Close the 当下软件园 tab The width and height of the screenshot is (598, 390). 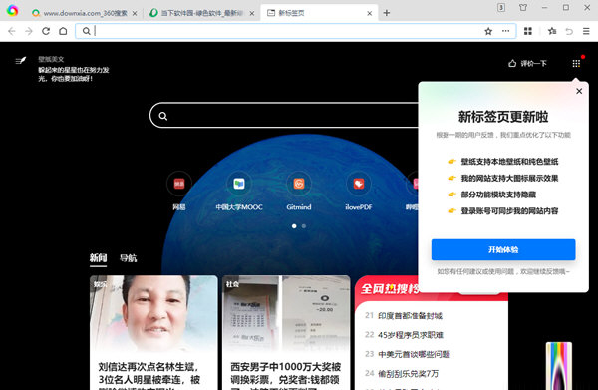[x=252, y=13]
